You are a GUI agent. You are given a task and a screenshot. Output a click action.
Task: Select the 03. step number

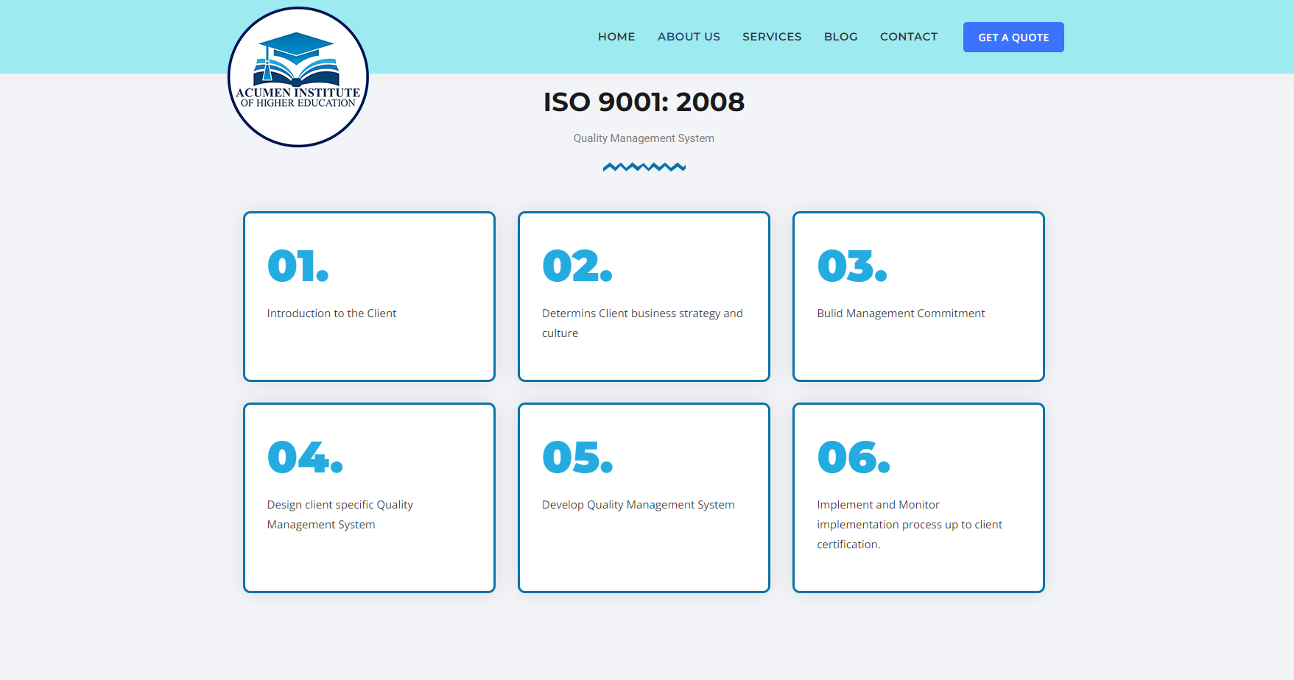tap(851, 266)
